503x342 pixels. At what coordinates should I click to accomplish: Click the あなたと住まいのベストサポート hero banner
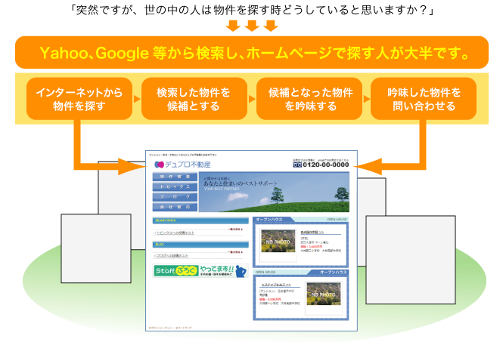point(274,192)
